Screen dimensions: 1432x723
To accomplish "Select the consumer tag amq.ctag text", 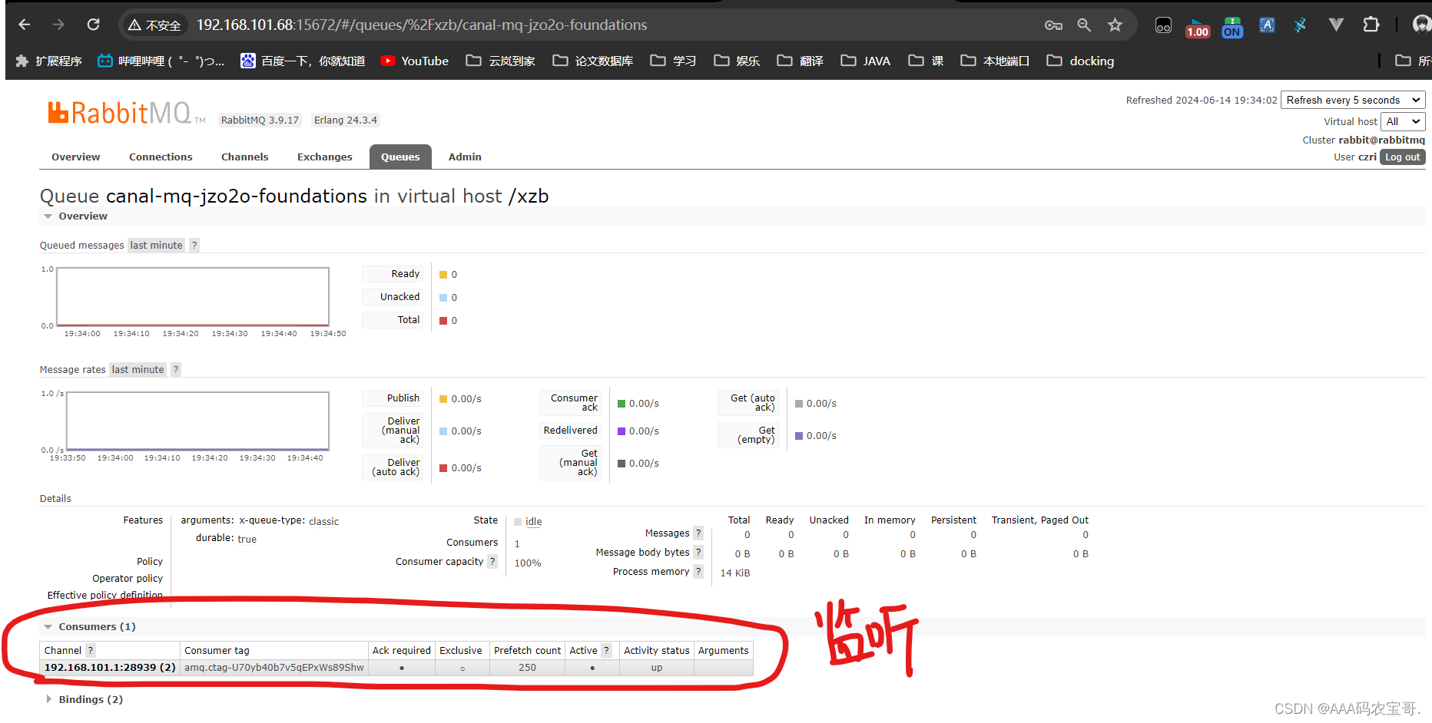I will click(x=274, y=668).
